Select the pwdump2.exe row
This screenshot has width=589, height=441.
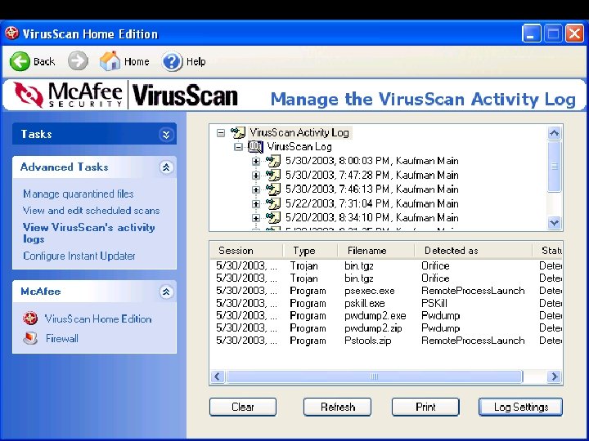(x=386, y=315)
